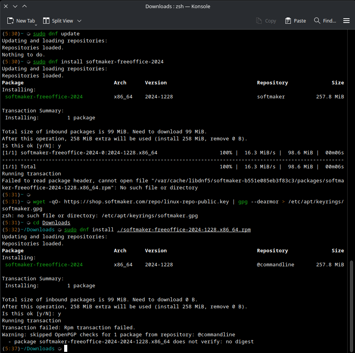Click the Copy toolbar button
The image size is (355, 353).
[266, 21]
